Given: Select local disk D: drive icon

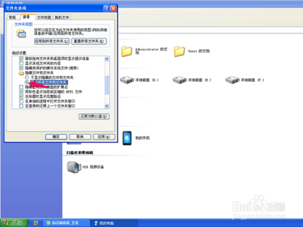Looking at the screenshot, I should (x=127, y=80).
